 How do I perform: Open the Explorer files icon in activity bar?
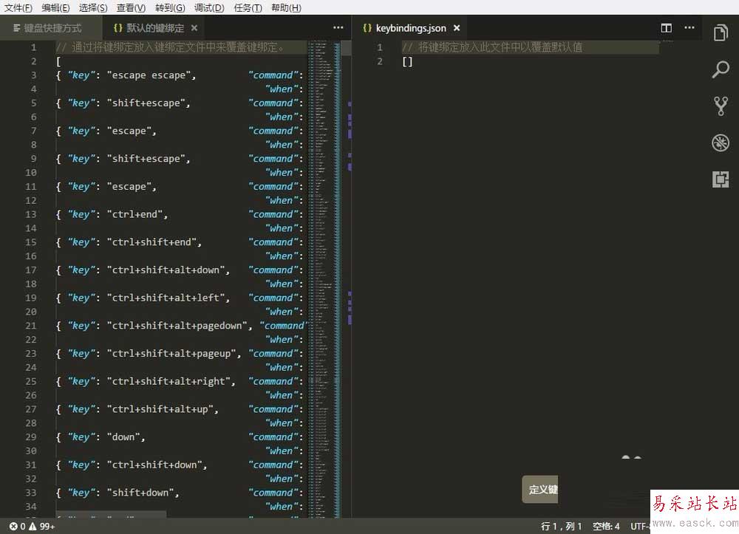[720, 32]
